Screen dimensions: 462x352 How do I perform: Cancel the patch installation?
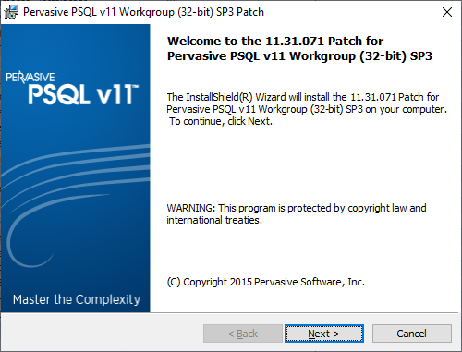[x=412, y=334]
